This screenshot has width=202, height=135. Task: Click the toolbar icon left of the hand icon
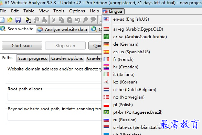36,20
